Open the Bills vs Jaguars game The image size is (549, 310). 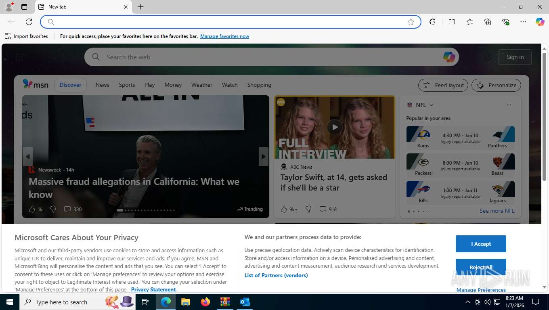[x=460, y=193]
